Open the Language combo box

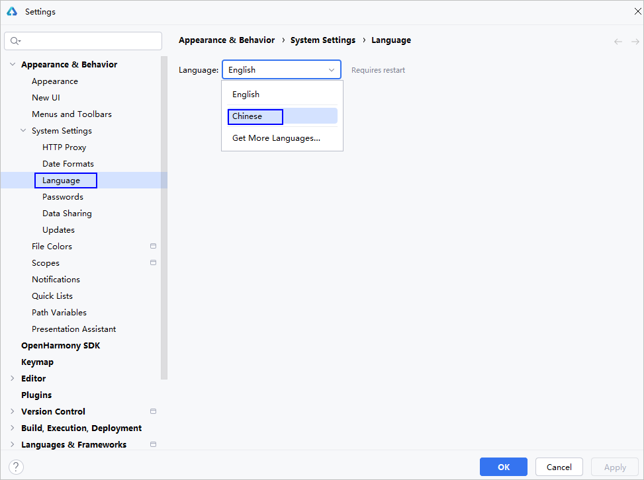[281, 69]
